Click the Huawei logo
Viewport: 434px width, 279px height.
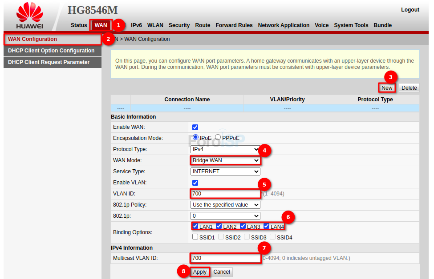pyautogui.click(x=29, y=16)
